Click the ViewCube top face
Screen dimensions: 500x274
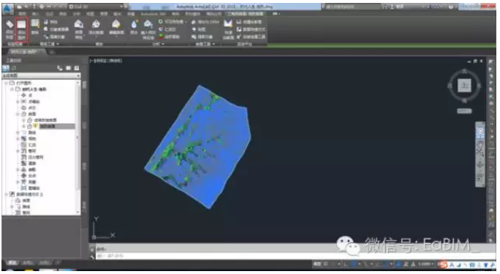click(464, 85)
